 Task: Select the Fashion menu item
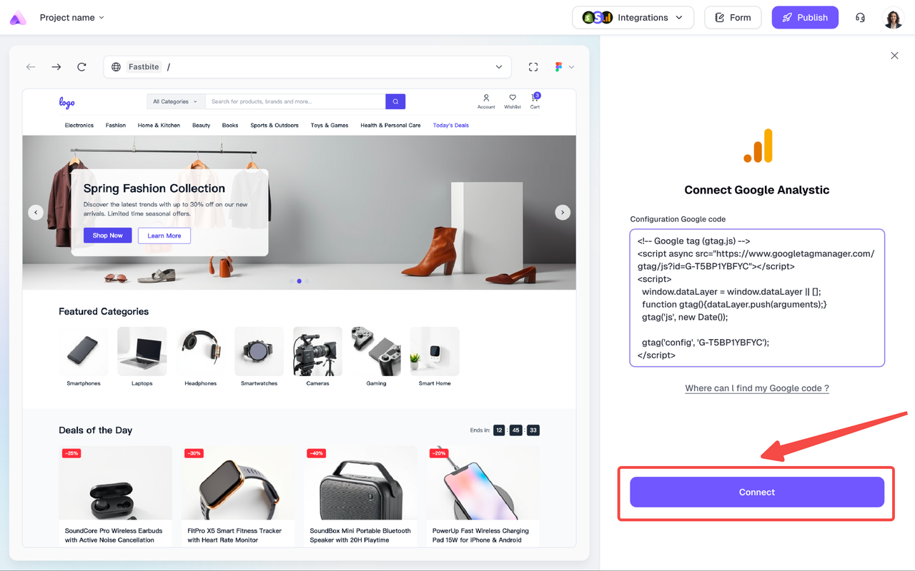[116, 126]
